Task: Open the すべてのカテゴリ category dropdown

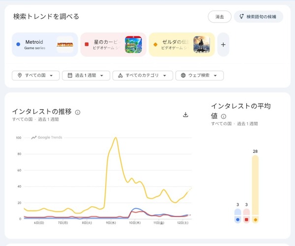Action: point(143,76)
